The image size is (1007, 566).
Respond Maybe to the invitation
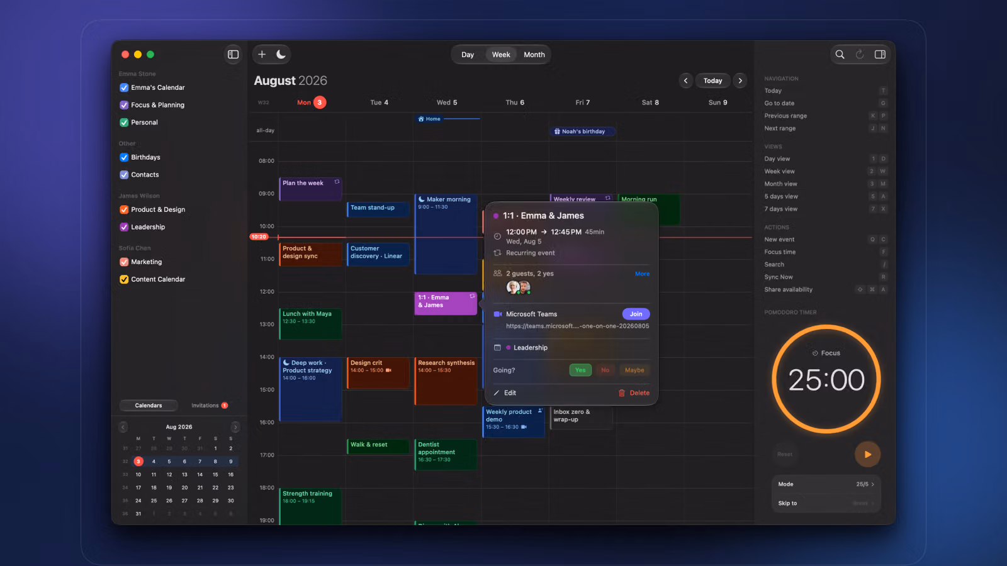(x=634, y=370)
